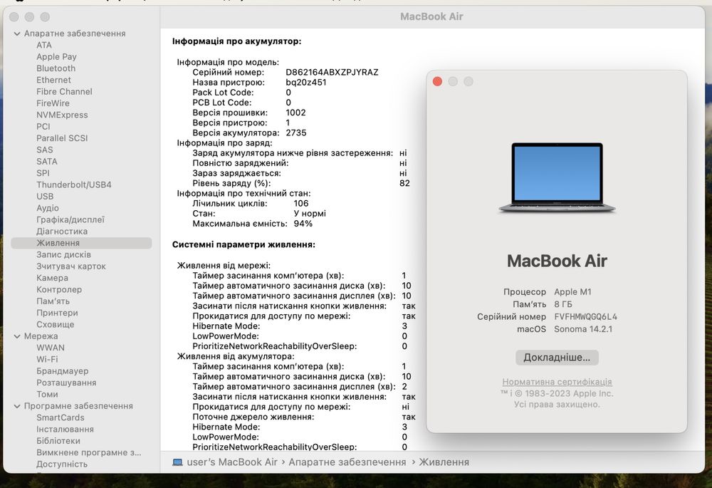Image resolution: width=712 pixels, height=488 pixels.
Task: Select Зчитувач карток in sidebar
Action: coord(70,266)
